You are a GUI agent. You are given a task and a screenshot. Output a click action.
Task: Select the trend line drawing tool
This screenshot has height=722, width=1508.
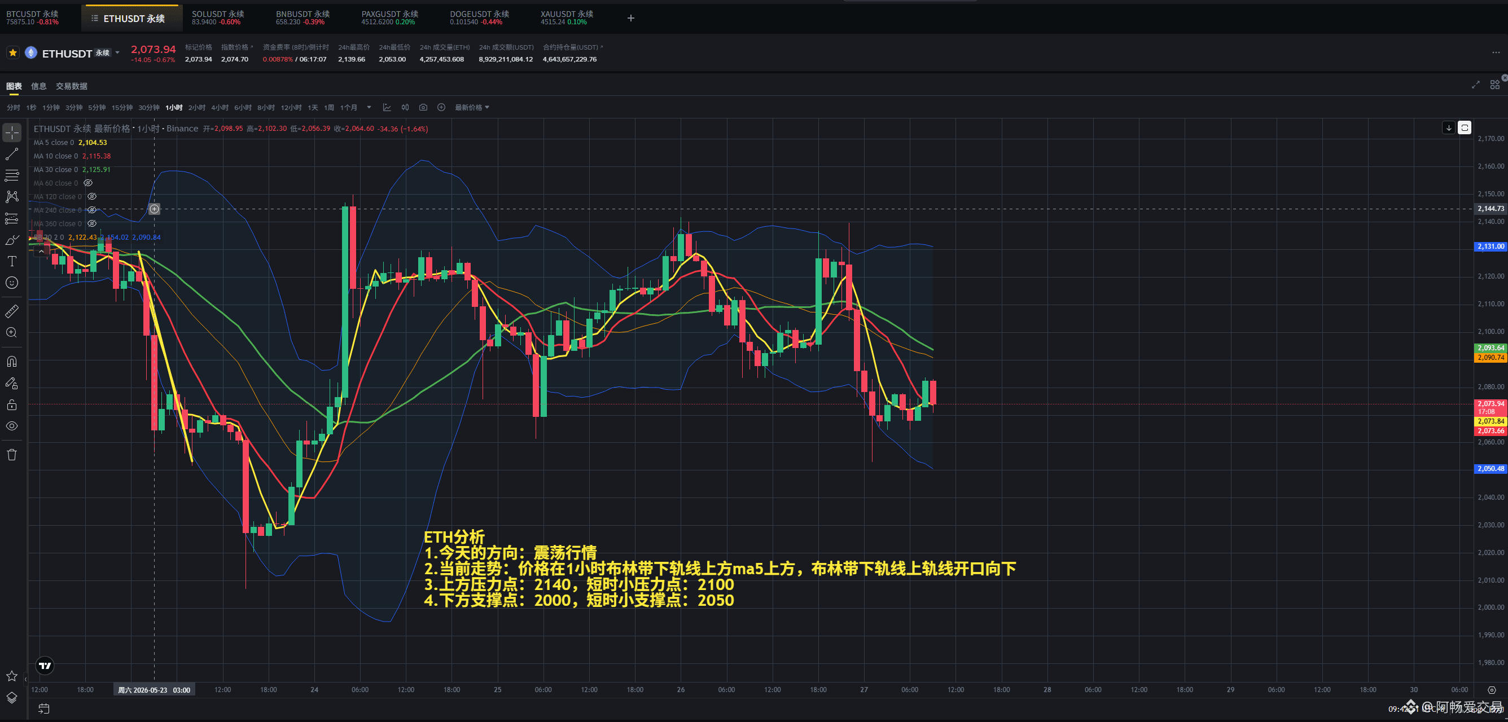12,155
